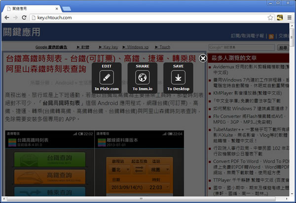Click the 搜尋 search button
Viewport: 296px width, 203px height.
[283, 48]
